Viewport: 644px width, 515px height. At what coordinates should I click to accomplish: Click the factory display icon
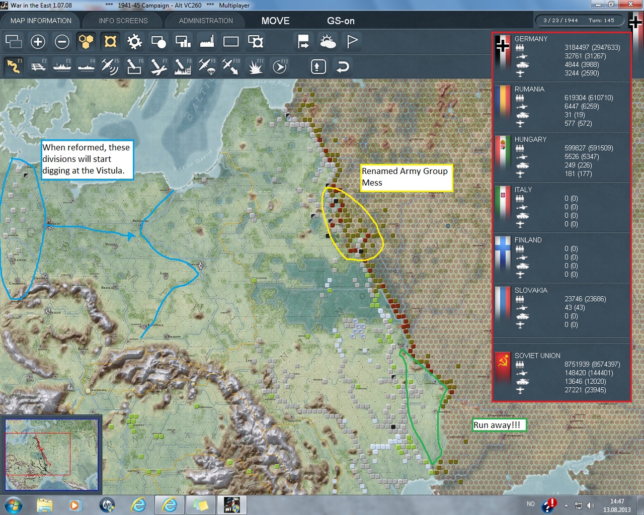[207, 42]
